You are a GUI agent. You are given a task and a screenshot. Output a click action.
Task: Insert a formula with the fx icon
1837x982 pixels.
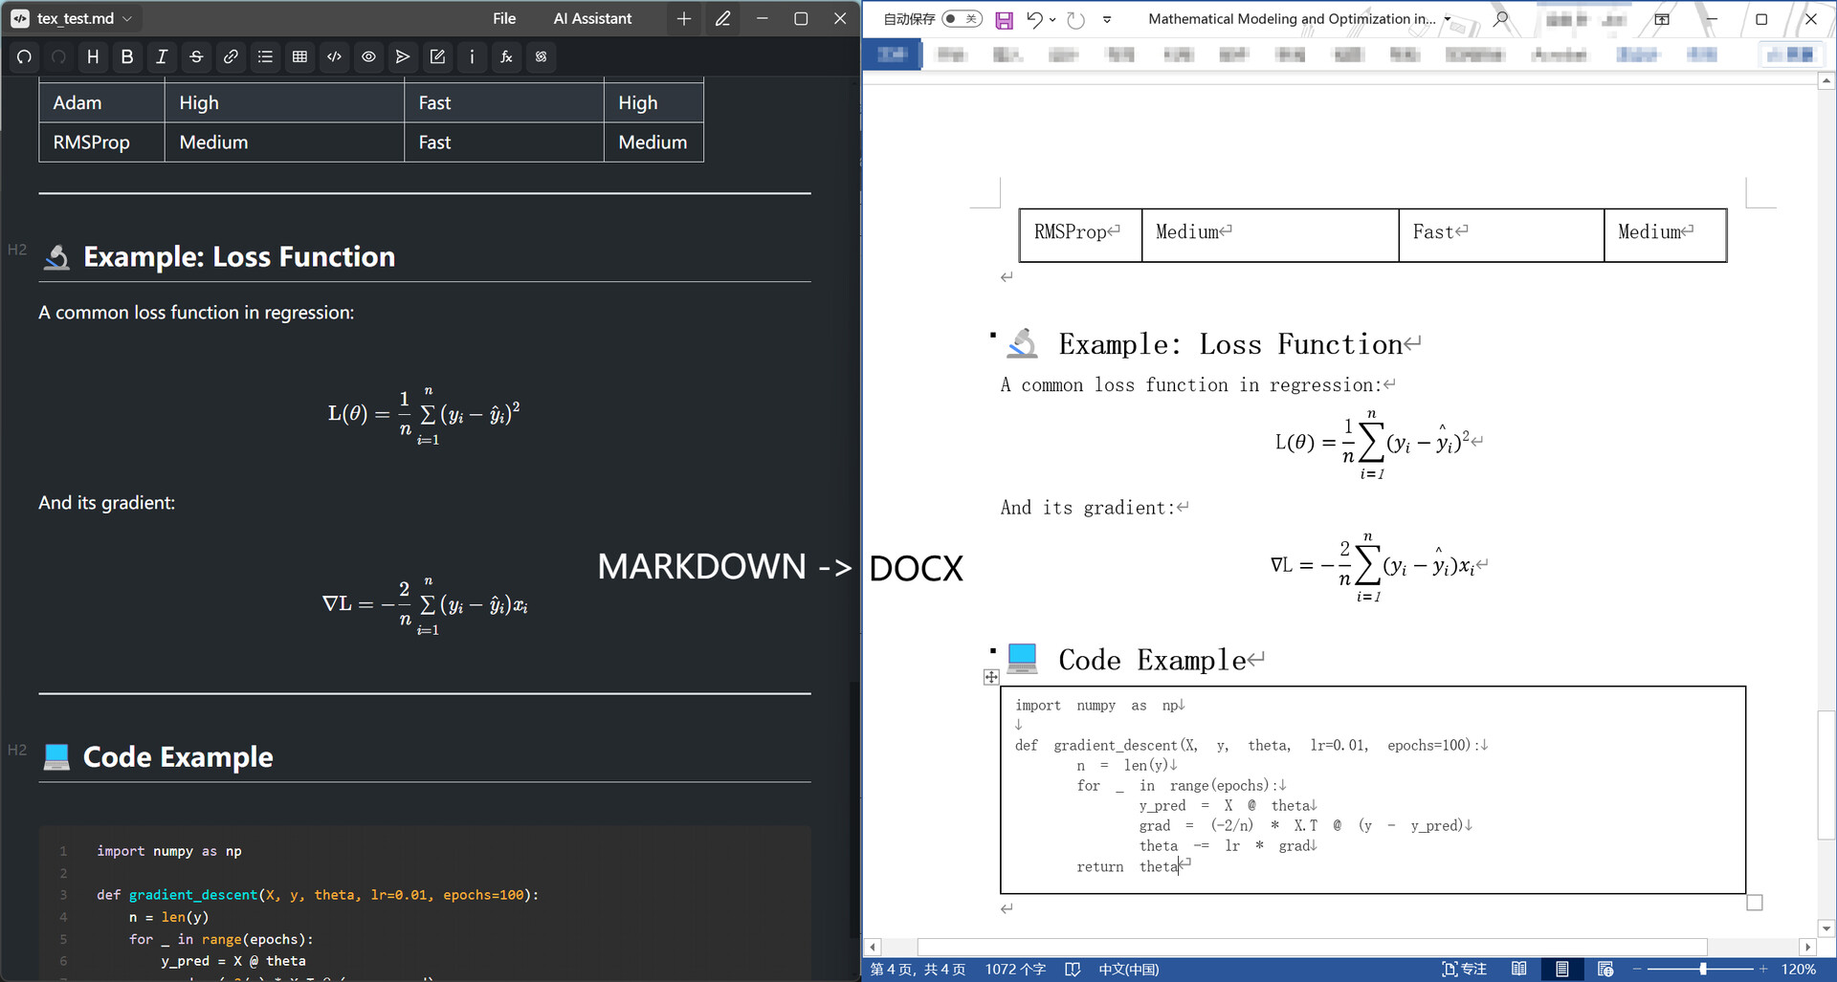click(506, 57)
